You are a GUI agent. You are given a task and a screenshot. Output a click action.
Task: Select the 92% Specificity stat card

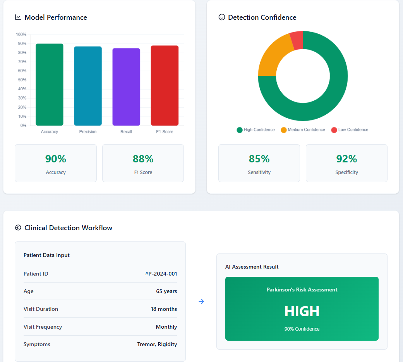coord(346,163)
